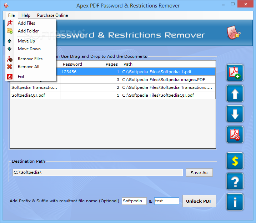Click pages cell showing 2
Image resolution: width=256 pixels, height=223 pixels.
[112, 87]
